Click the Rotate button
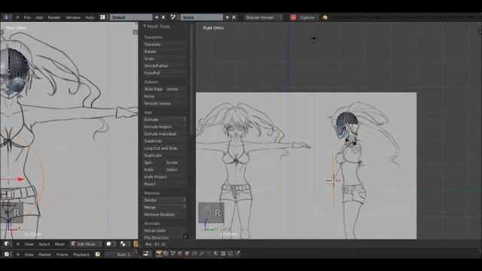The image size is (482, 271). click(x=165, y=52)
